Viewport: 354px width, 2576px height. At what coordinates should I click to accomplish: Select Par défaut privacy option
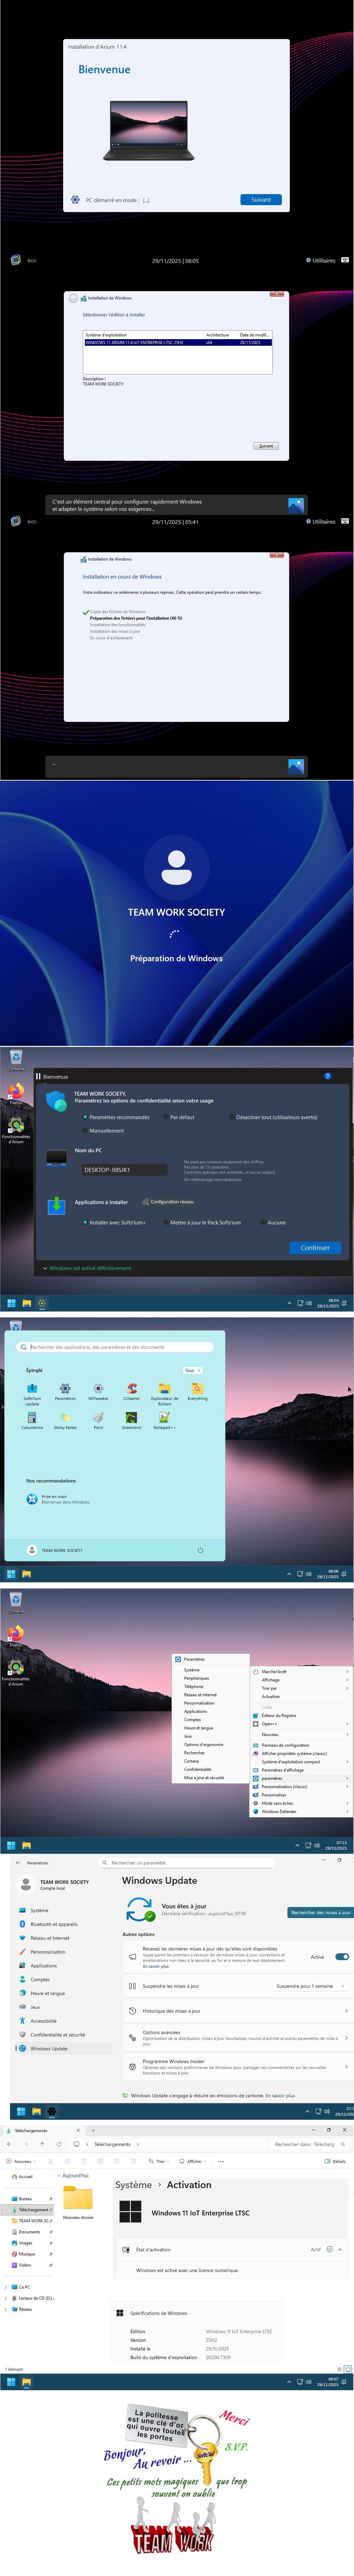coord(179,1117)
